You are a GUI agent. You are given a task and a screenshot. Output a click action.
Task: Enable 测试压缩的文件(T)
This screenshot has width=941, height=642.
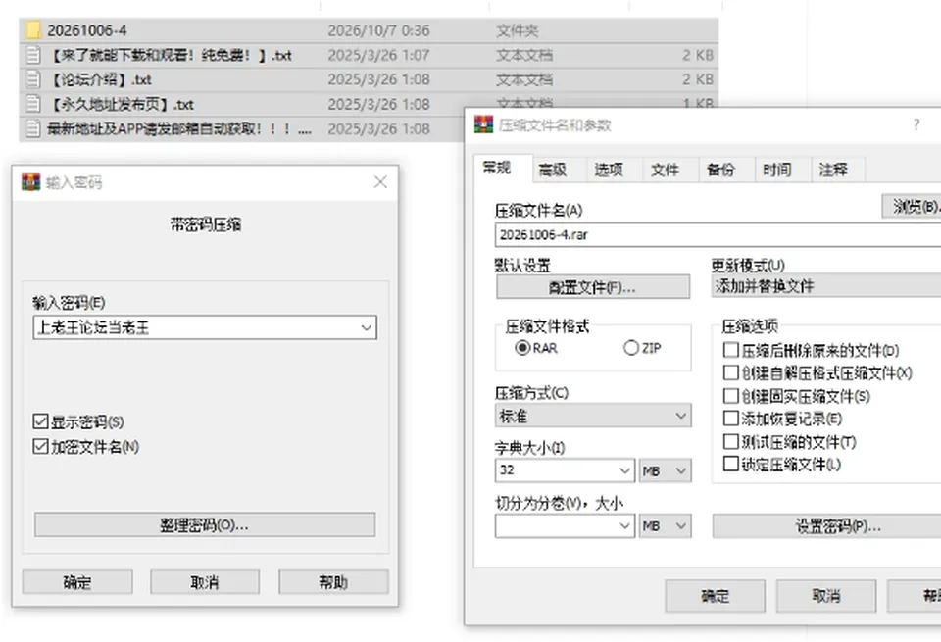pos(731,442)
